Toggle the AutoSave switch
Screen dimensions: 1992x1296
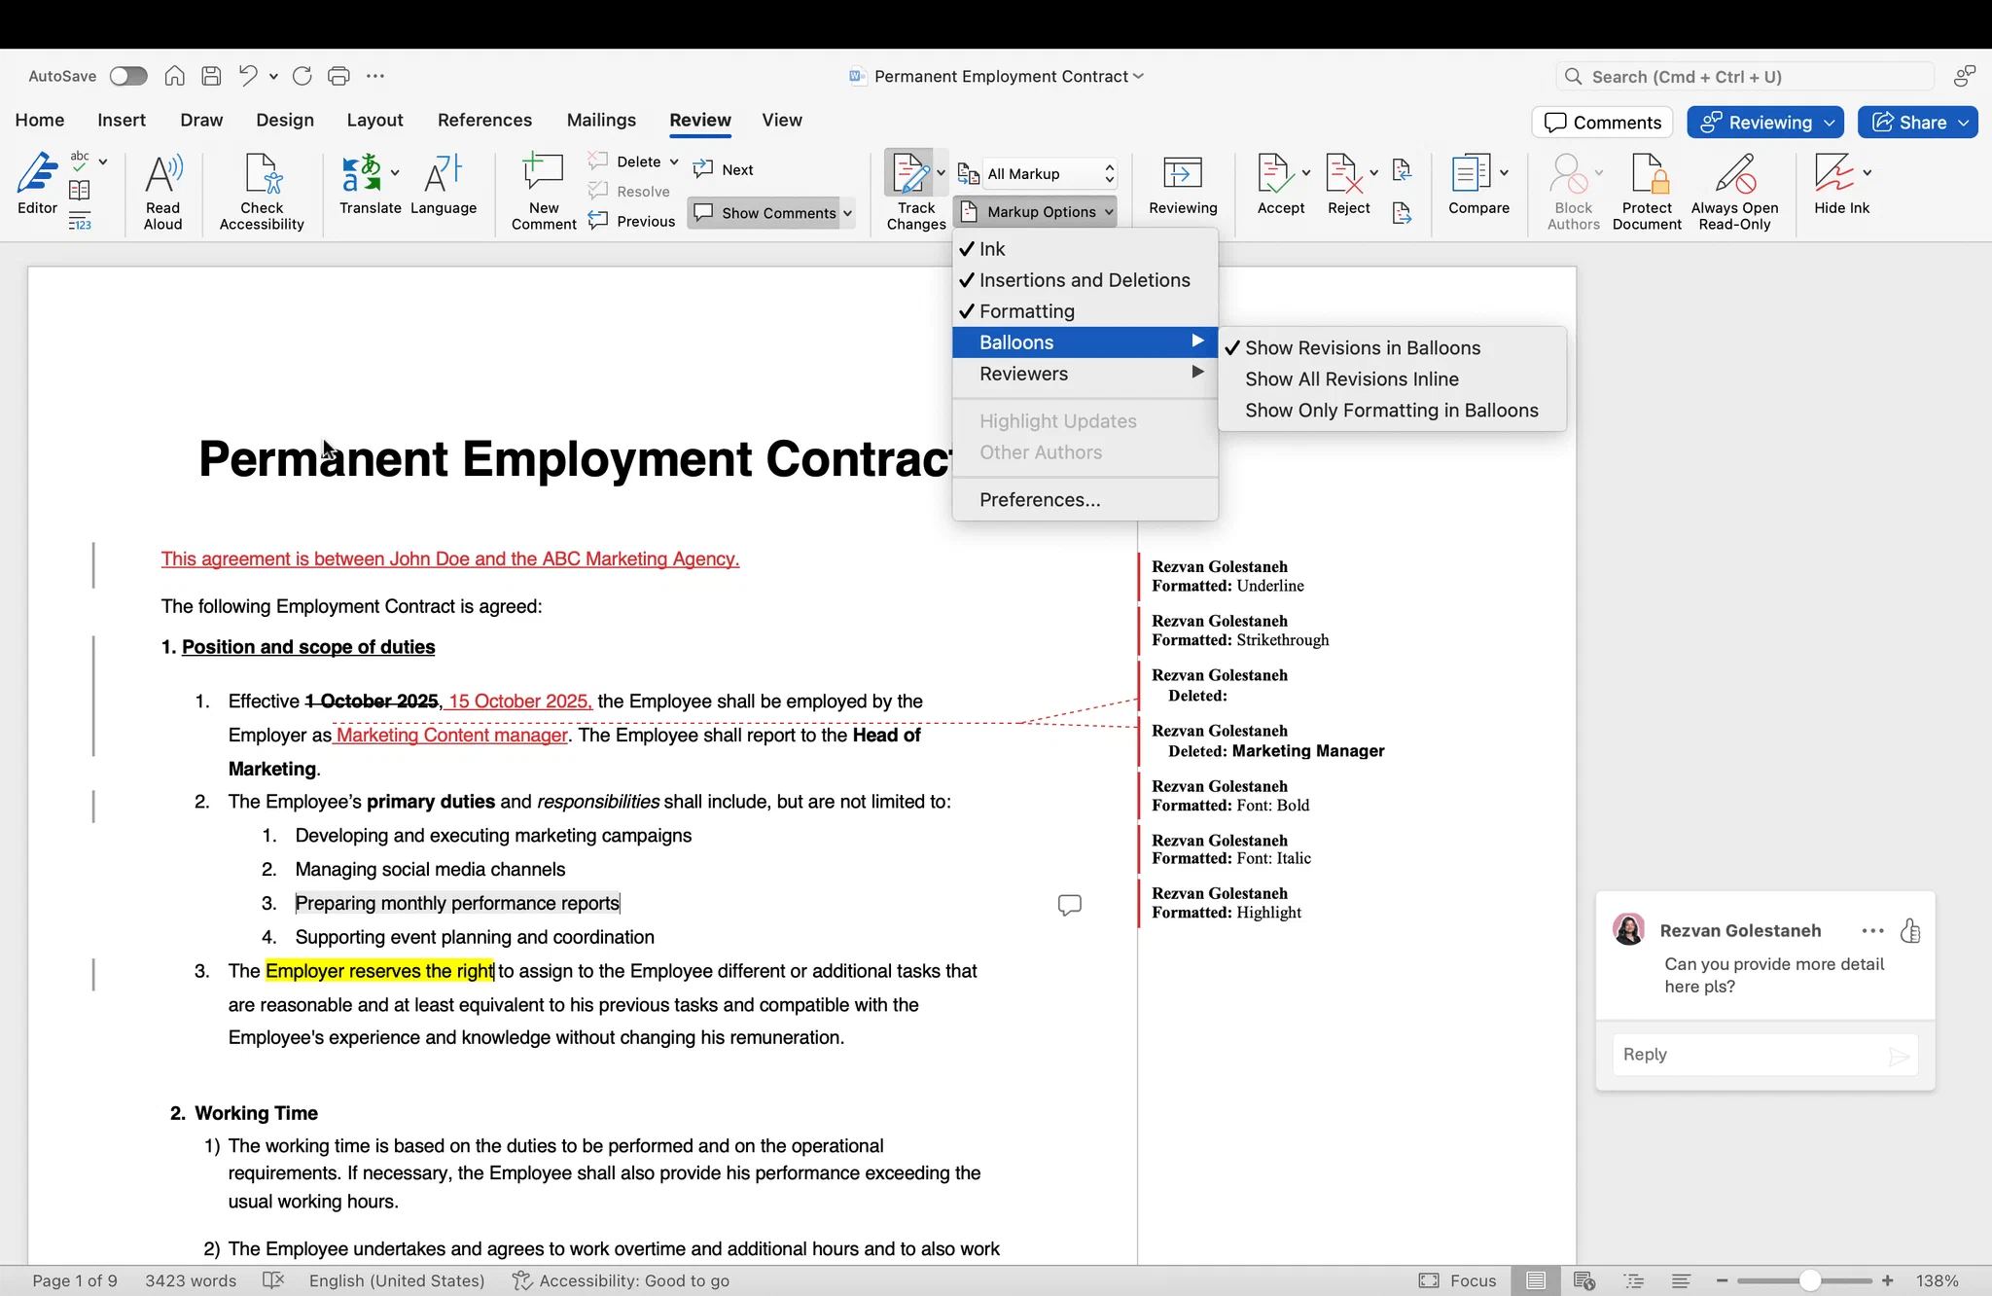pyautogui.click(x=128, y=76)
